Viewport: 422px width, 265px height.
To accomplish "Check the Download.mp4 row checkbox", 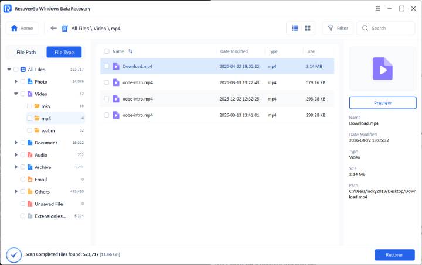I will [107, 66].
